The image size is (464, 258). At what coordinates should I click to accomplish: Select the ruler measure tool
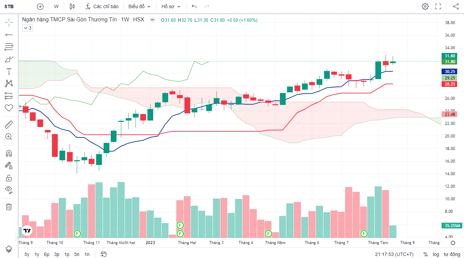[x=9, y=125]
